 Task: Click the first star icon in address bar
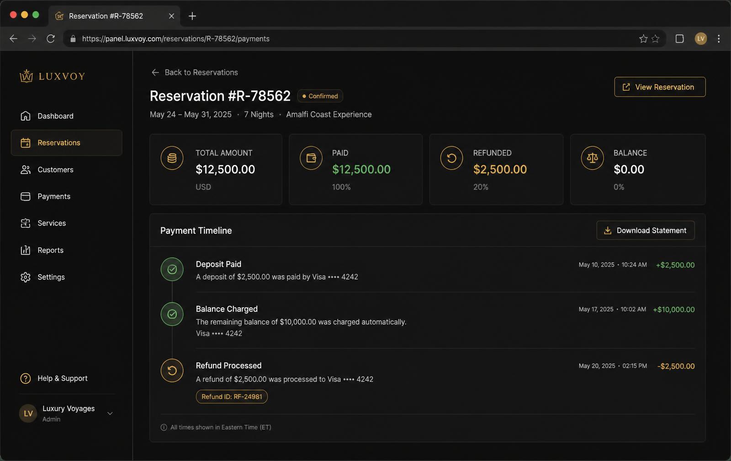(643, 39)
